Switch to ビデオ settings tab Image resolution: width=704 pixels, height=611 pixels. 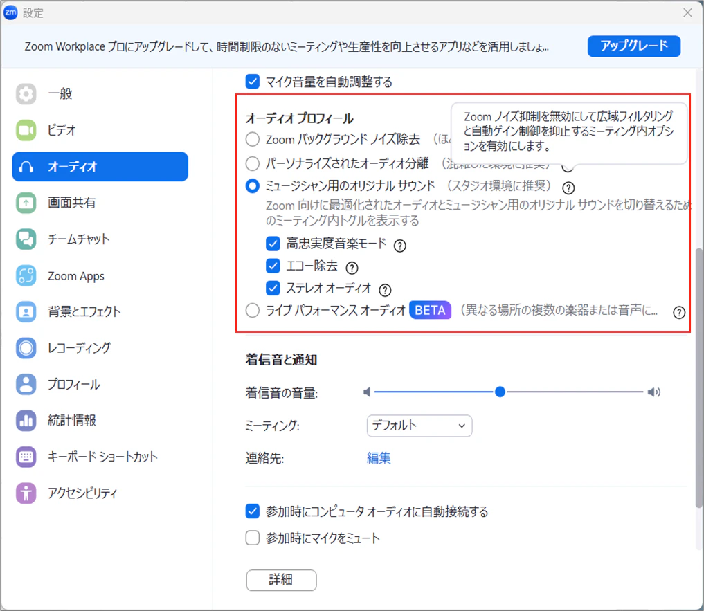tap(100, 130)
